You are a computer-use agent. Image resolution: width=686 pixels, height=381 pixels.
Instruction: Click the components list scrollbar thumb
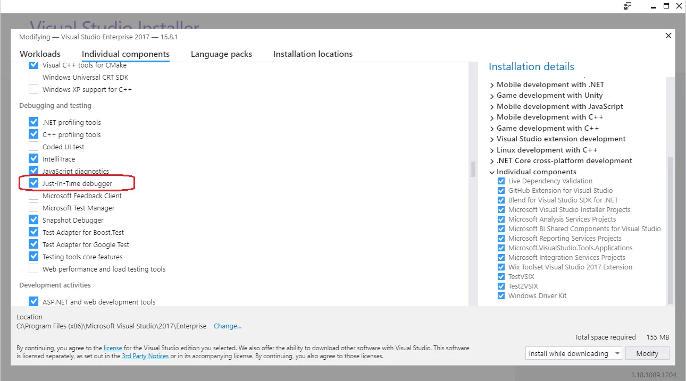(x=472, y=170)
